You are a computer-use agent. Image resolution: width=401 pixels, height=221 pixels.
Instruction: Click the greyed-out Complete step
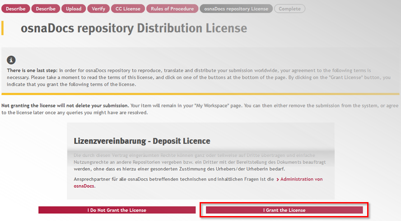pos(290,9)
